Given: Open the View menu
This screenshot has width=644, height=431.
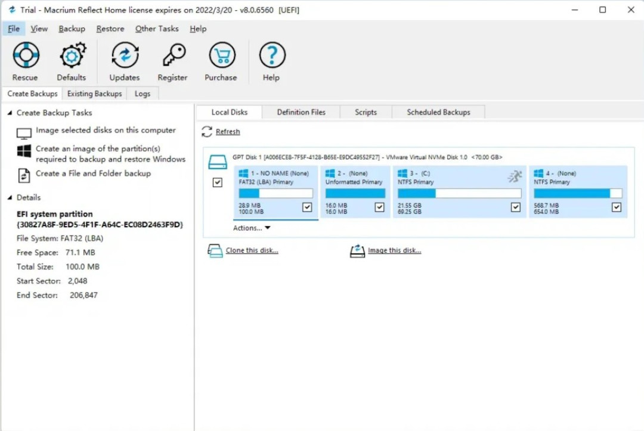Looking at the screenshot, I should pyautogui.click(x=39, y=29).
